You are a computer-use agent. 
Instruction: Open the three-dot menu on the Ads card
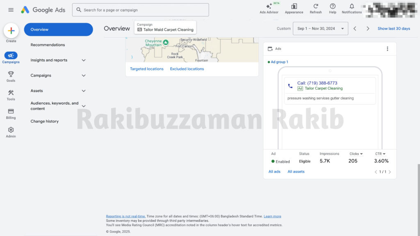387,48
